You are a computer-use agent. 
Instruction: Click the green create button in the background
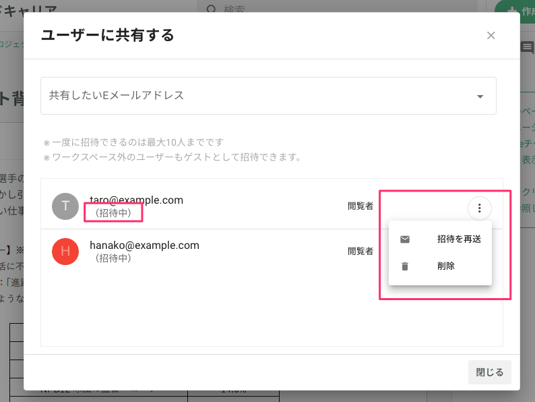[x=515, y=11]
